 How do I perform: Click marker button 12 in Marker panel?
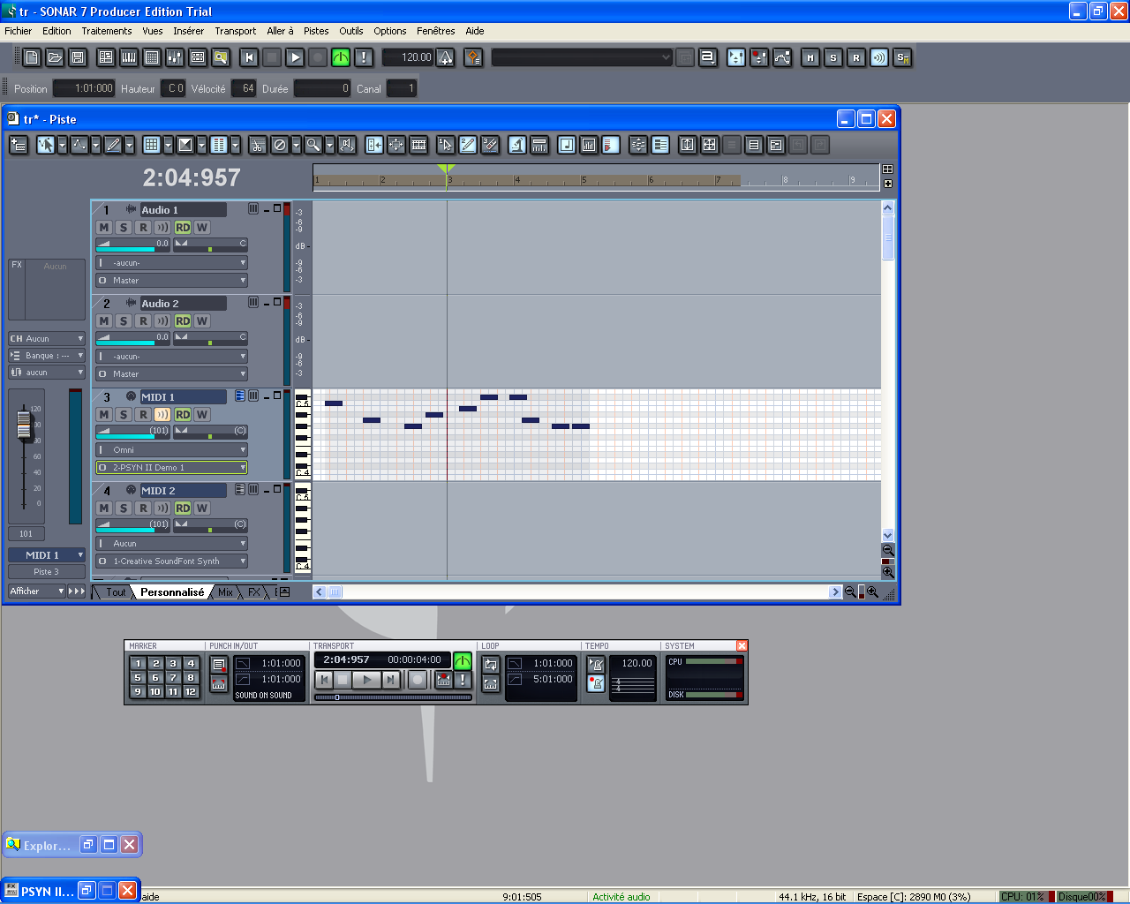(191, 692)
